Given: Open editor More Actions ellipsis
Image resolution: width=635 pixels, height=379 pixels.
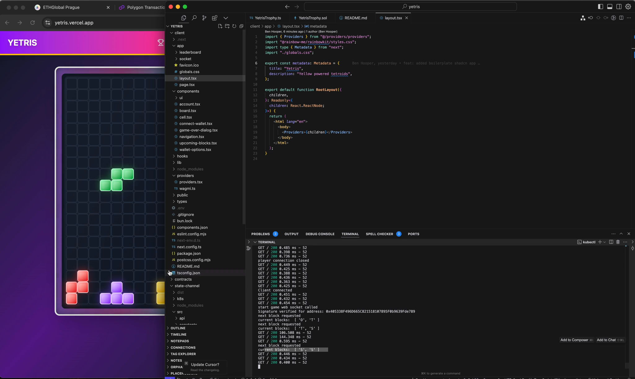Looking at the screenshot, I should [x=629, y=18].
